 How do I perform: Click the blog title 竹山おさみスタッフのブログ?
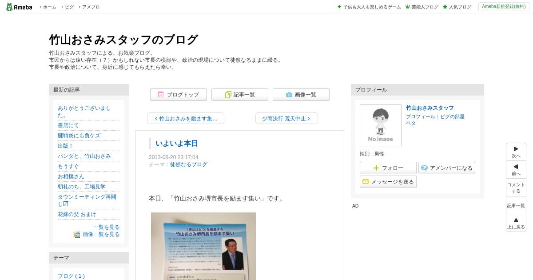pos(123,40)
